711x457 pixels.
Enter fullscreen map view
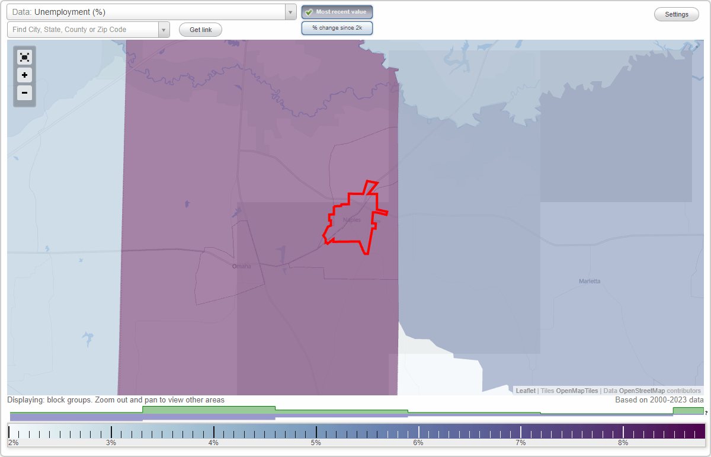[24, 57]
